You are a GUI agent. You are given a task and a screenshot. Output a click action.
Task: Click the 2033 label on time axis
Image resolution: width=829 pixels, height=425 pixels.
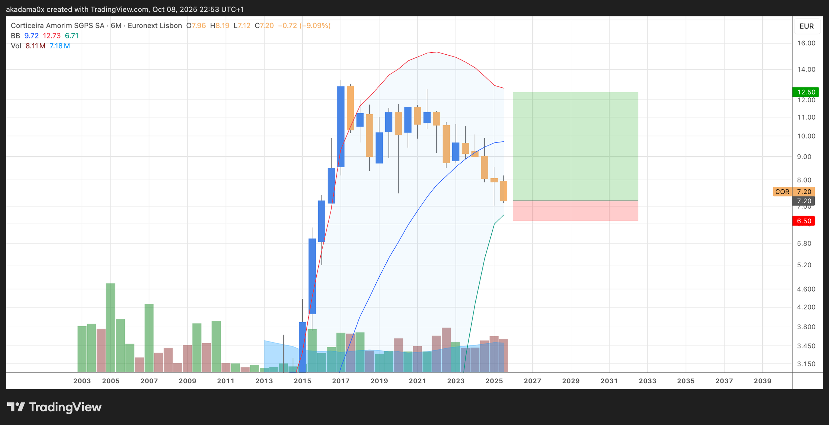[647, 381]
